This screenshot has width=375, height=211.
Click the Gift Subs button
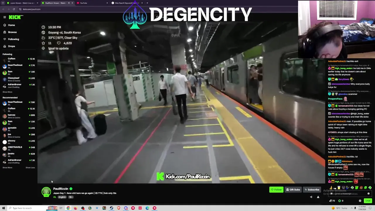tap(293, 190)
